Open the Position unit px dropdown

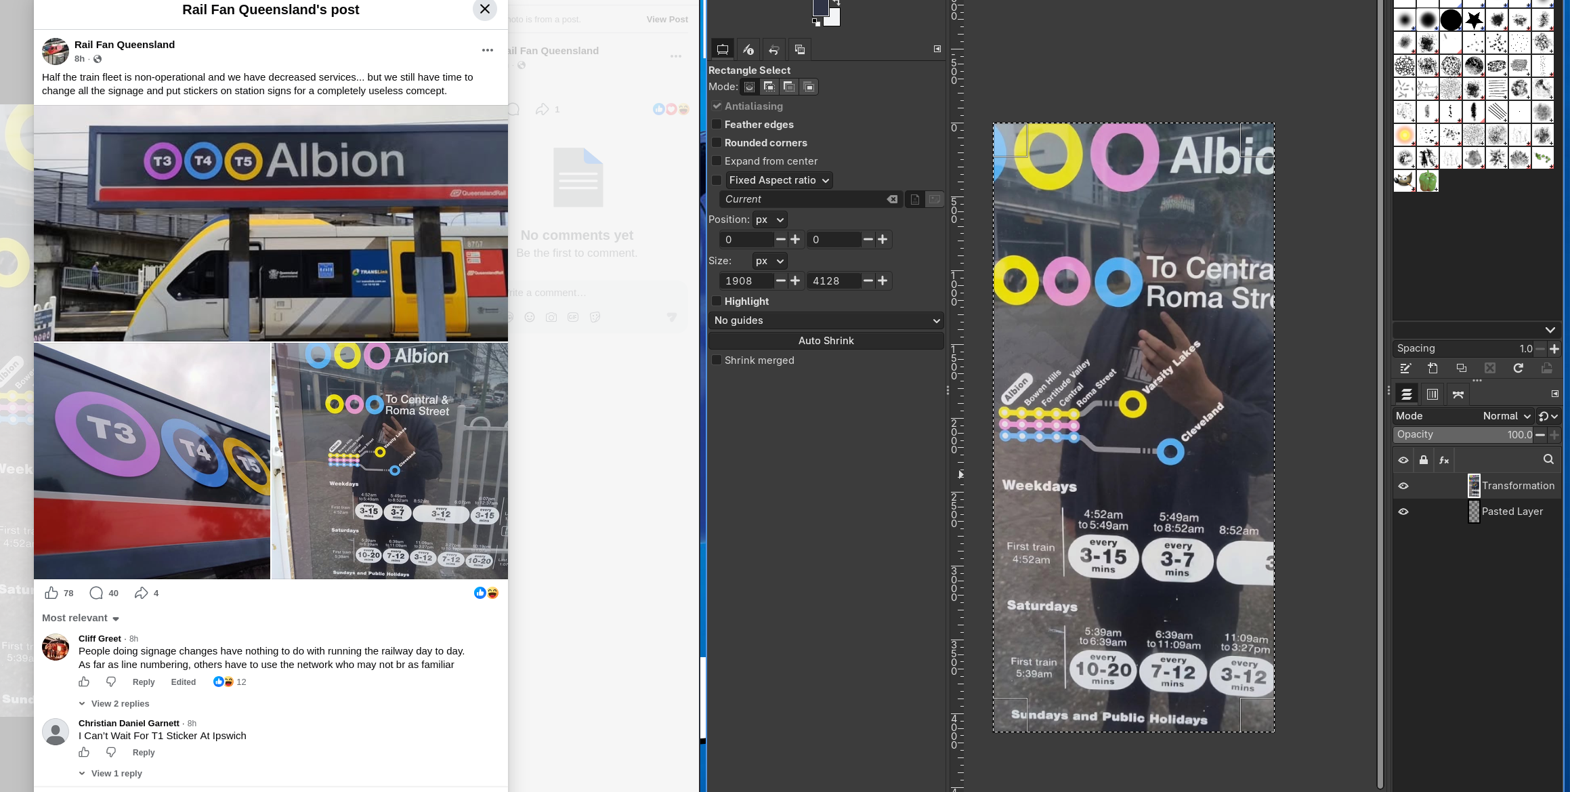pos(769,220)
